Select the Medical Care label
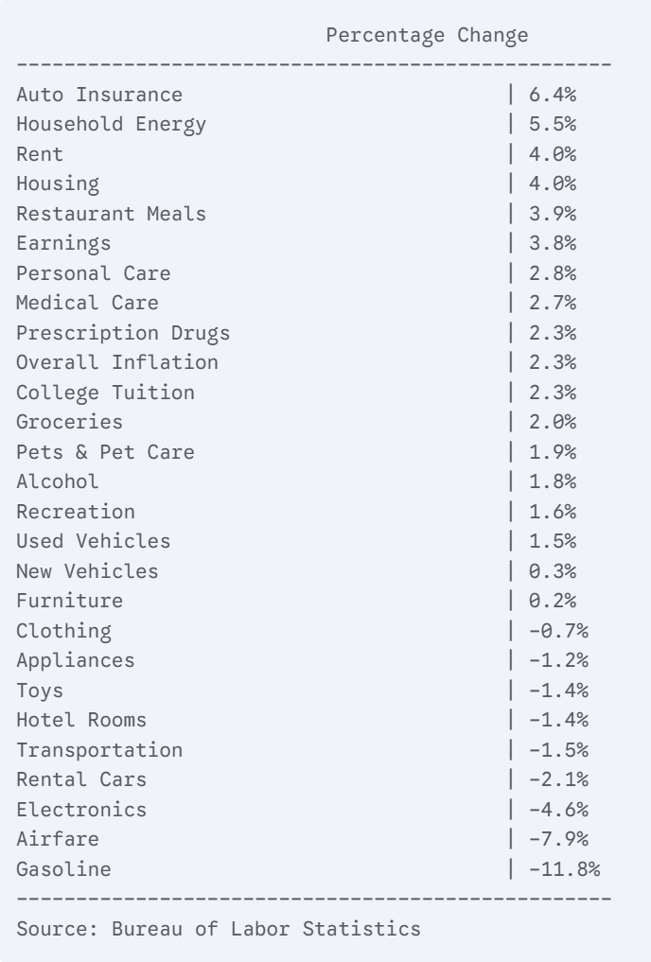 [x=87, y=303]
